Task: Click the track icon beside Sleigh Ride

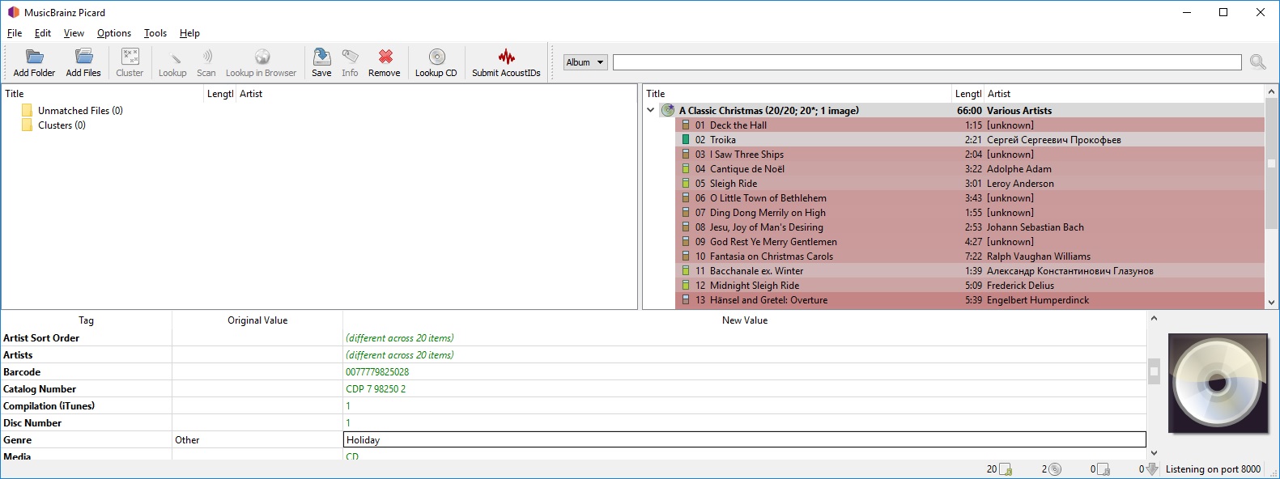Action: (x=686, y=183)
